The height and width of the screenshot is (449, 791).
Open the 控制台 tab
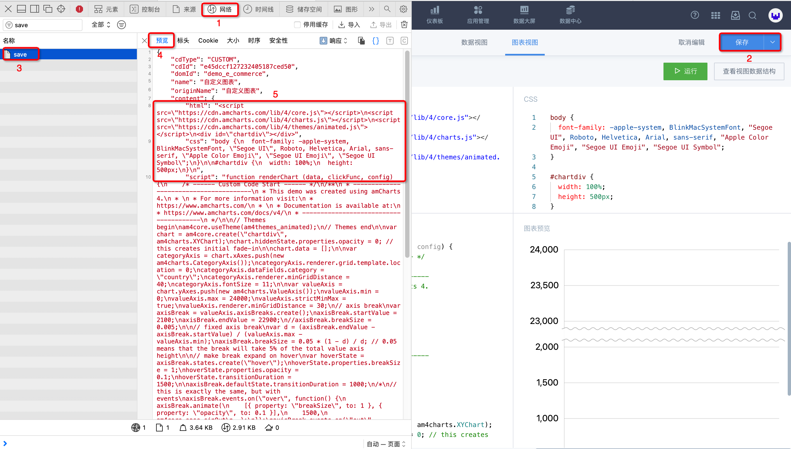coord(145,9)
